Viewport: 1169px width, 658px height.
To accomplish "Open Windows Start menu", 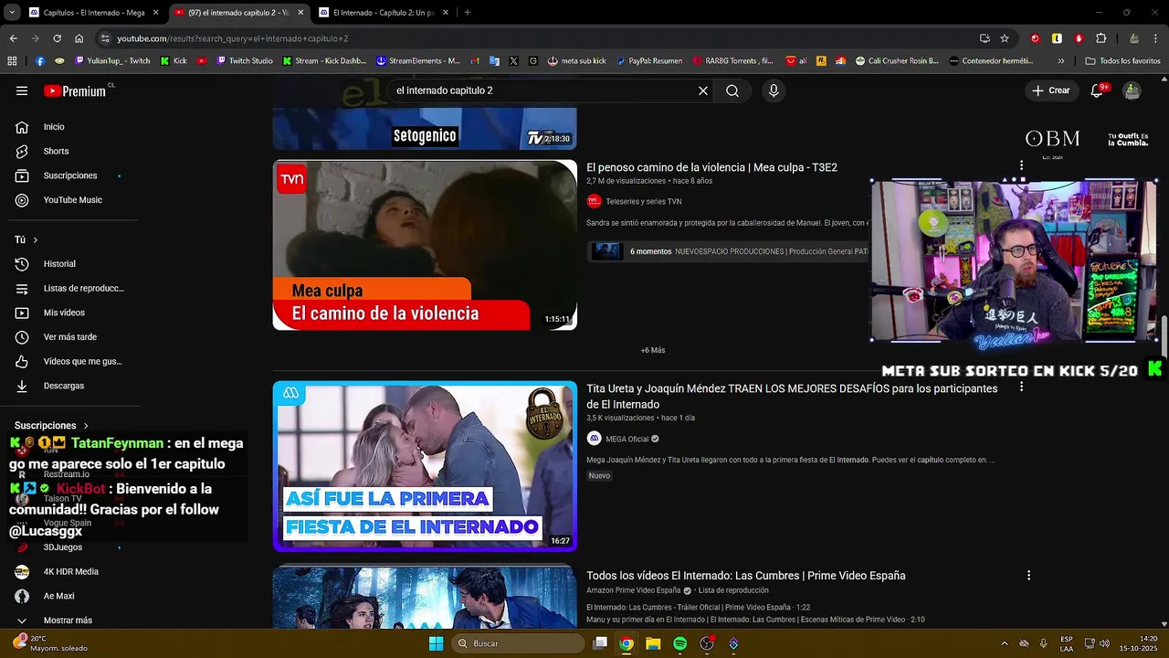I will pyautogui.click(x=437, y=643).
